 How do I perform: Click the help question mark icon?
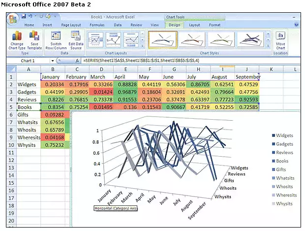tap(296, 24)
